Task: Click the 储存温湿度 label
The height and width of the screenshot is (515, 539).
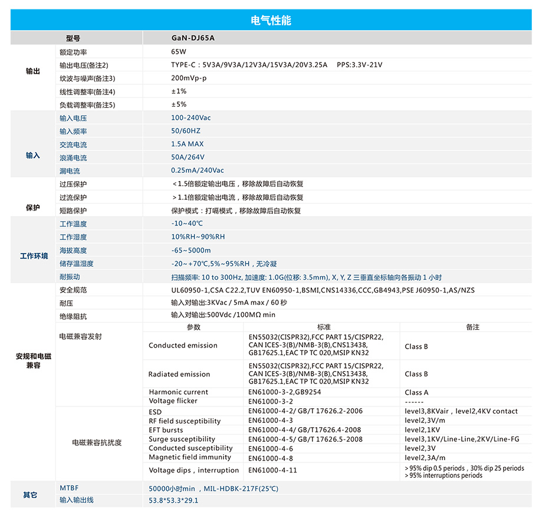Action: tap(76, 264)
